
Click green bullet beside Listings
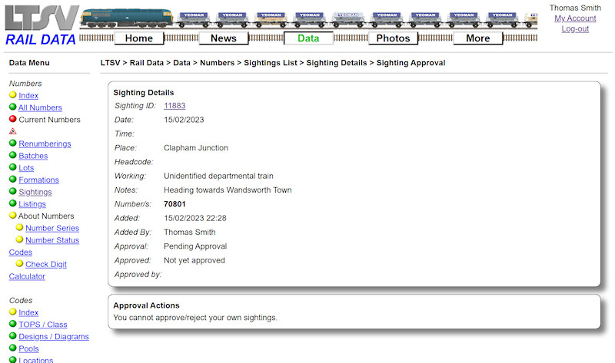[x=13, y=203]
